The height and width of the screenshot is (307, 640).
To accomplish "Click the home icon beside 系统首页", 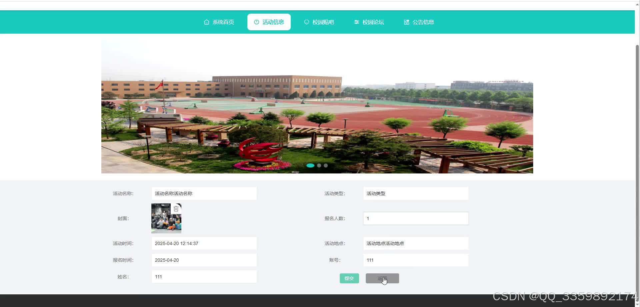I will click(206, 22).
